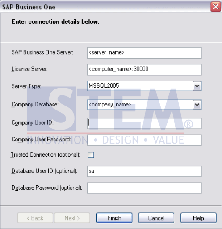Click the 'Company User Password:' label

(41, 140)
